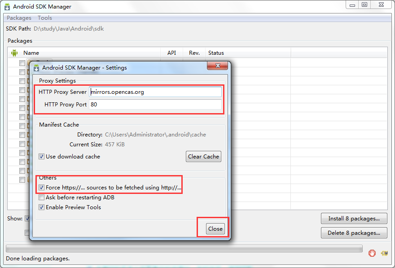Click the Manifest Cache group label
The width and height of the screenshot is (395, 268).
pyautogui.click(x=59, y=125)
